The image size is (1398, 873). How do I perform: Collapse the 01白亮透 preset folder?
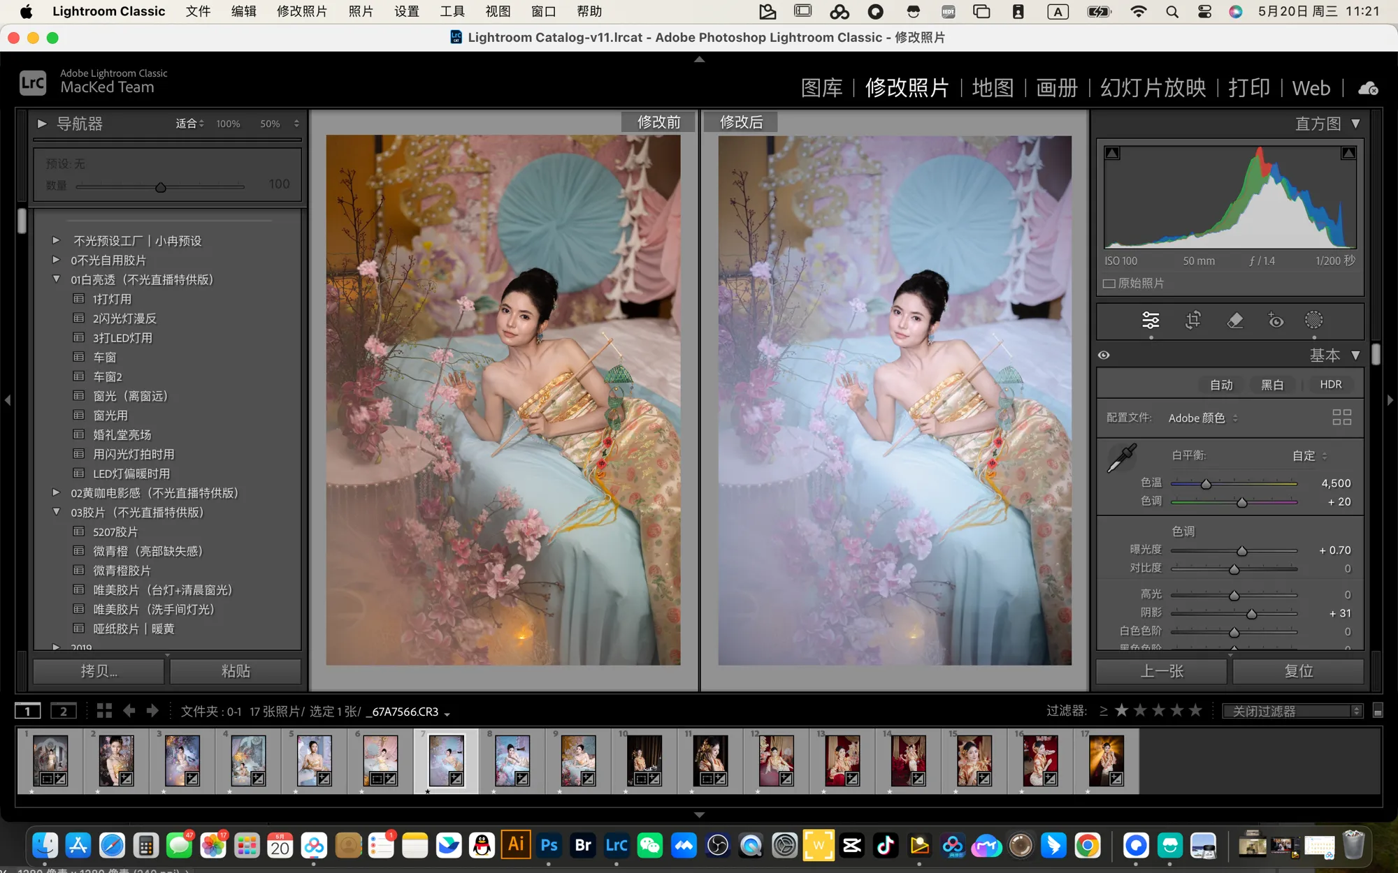56,279
